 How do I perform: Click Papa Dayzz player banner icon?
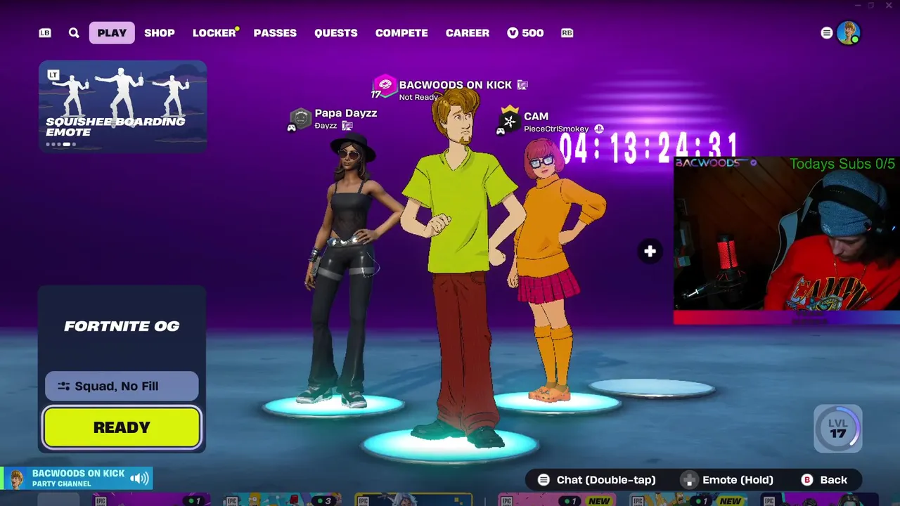(x=301, y=119)
